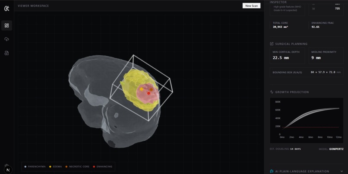
Task: Click the New Scan button
Action: [x=251, y=6]
